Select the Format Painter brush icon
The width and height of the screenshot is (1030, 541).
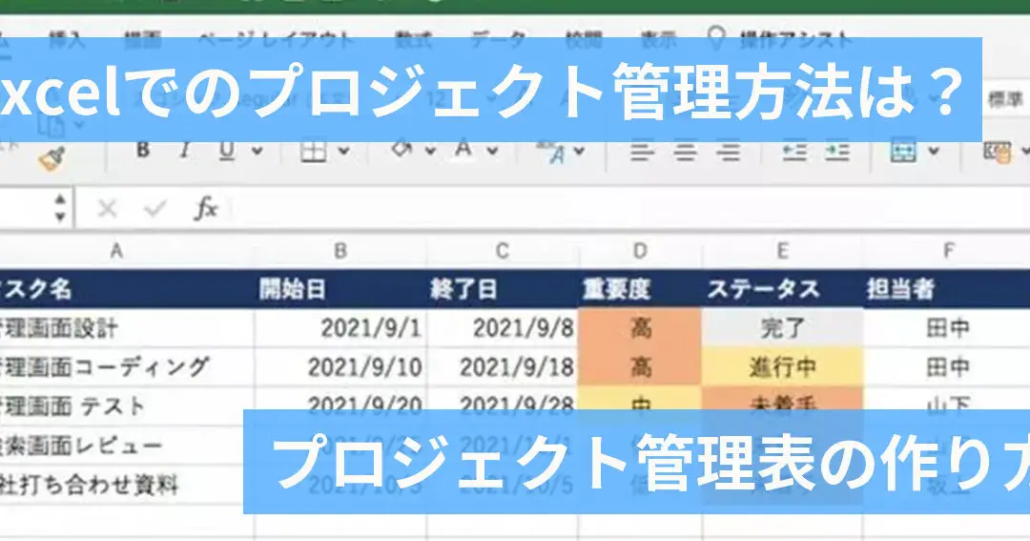pyautogui.click(x=51, y=158)
